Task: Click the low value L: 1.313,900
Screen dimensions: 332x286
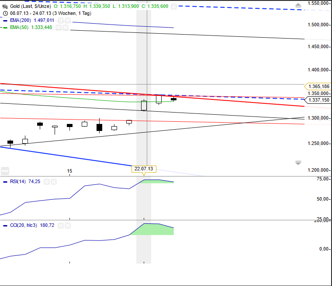Action: 126,7
